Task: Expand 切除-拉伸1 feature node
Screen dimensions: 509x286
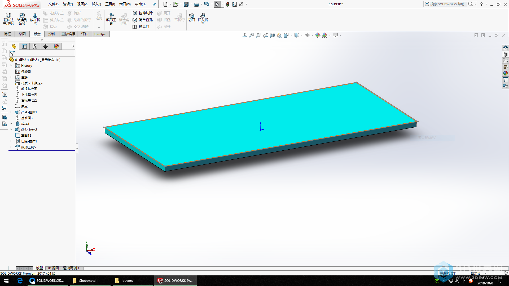Action: [x=11, y=141]
